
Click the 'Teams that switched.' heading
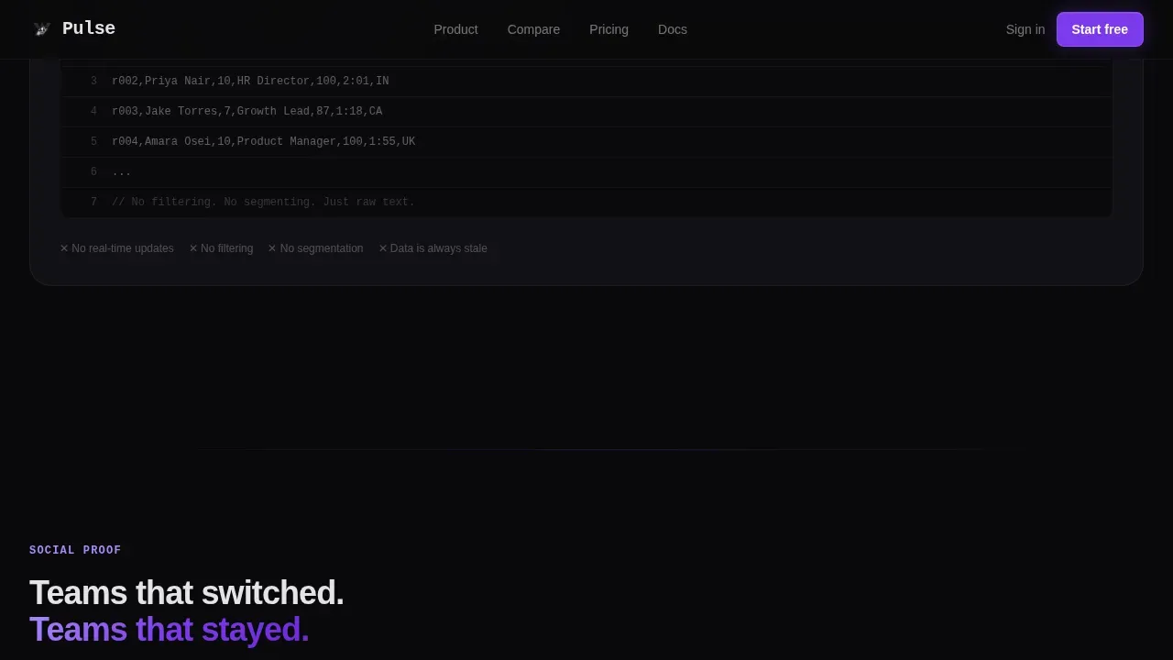coord(187,593)
